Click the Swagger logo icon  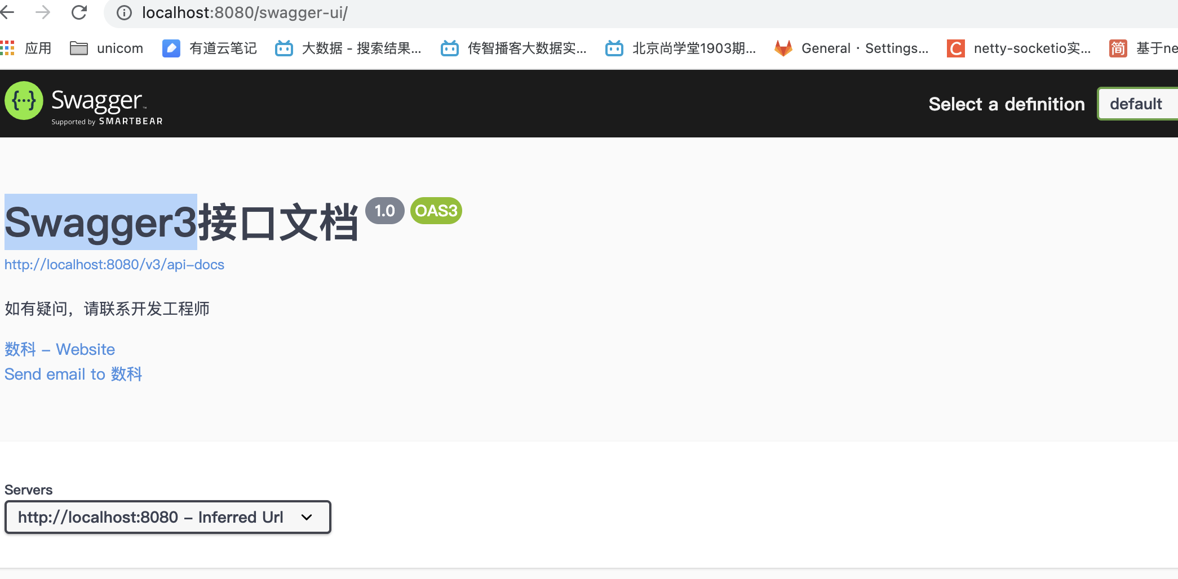tap(24, 101)
